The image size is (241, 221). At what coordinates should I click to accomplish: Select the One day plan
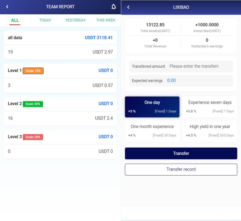[x=152, y=107]
